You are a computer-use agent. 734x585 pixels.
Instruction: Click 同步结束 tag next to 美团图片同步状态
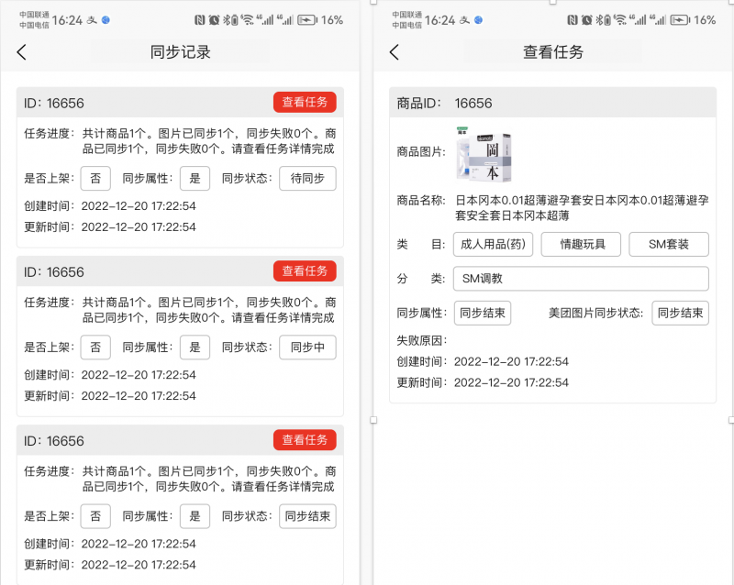coord(680,313)
